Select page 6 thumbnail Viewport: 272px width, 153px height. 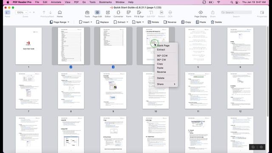[240, 46]
